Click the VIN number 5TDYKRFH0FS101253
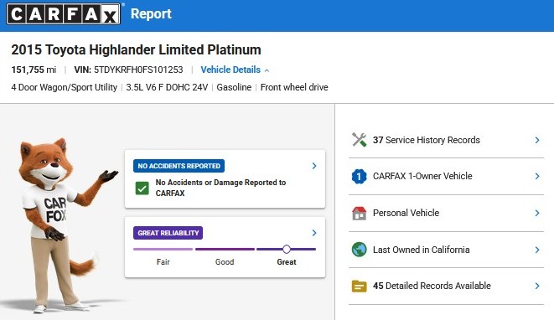 [138, 70]
